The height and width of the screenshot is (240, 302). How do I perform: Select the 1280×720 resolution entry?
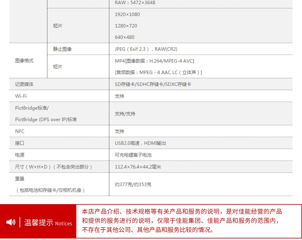pyautogui.click(x=126, y=26)
